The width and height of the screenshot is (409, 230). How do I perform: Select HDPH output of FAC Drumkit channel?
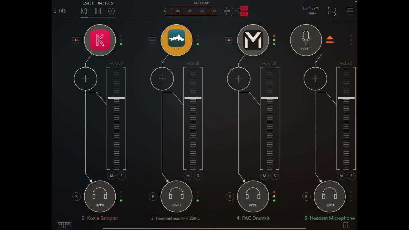253,196
